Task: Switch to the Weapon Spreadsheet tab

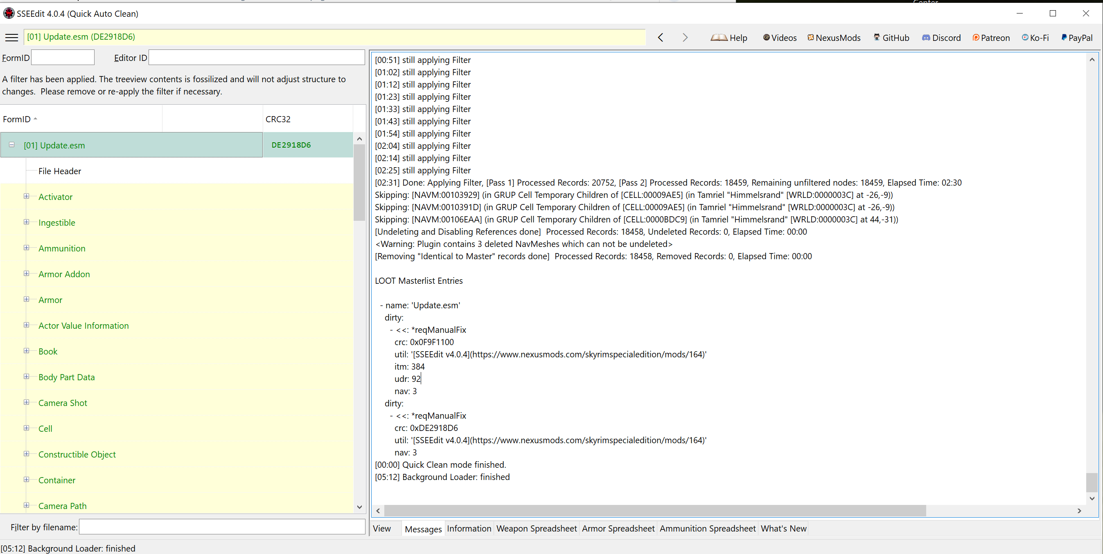Action: click(537, 528)
